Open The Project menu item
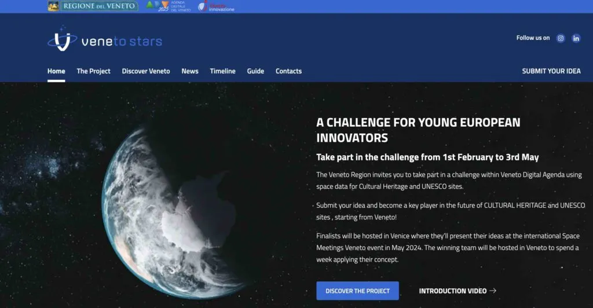The image size is (593, 308). pyautogui.click(x=93, y=71)
